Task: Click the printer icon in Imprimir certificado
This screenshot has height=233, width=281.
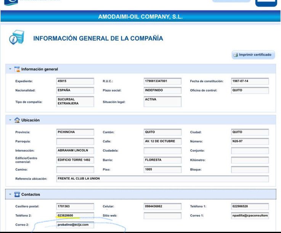Action: coord(236,55)
